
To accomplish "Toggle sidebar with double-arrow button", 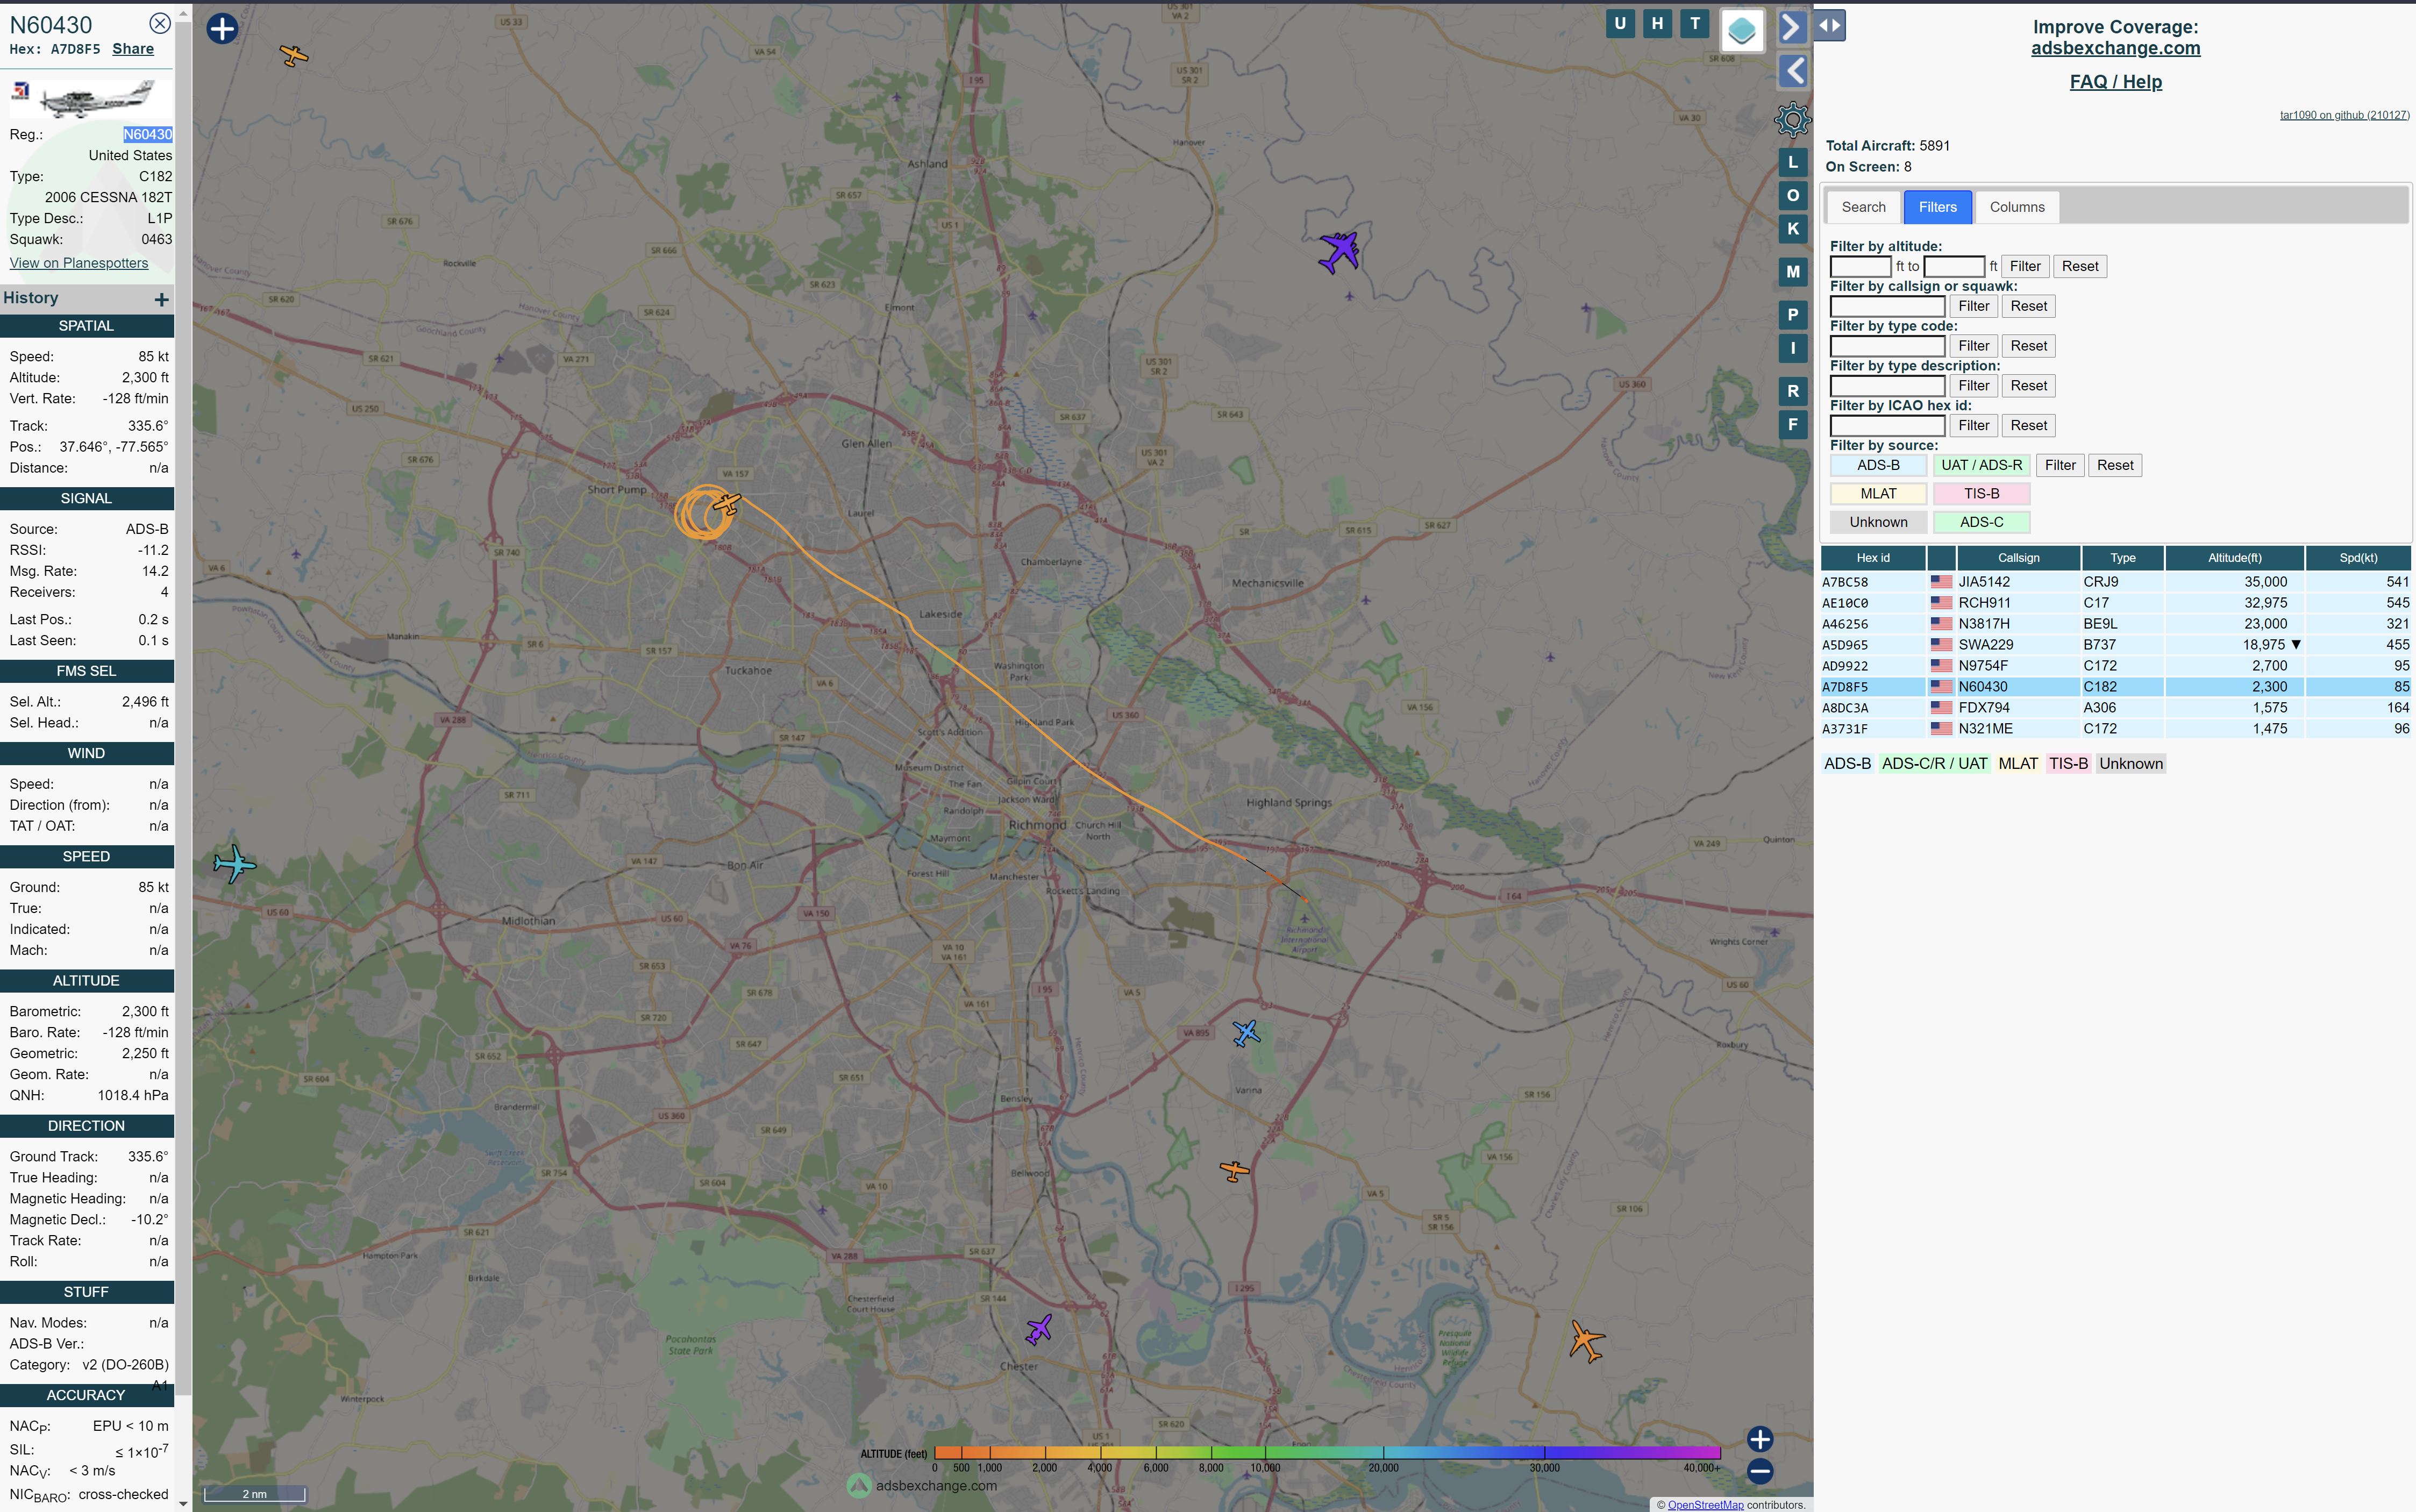I will click(1829, 26).
